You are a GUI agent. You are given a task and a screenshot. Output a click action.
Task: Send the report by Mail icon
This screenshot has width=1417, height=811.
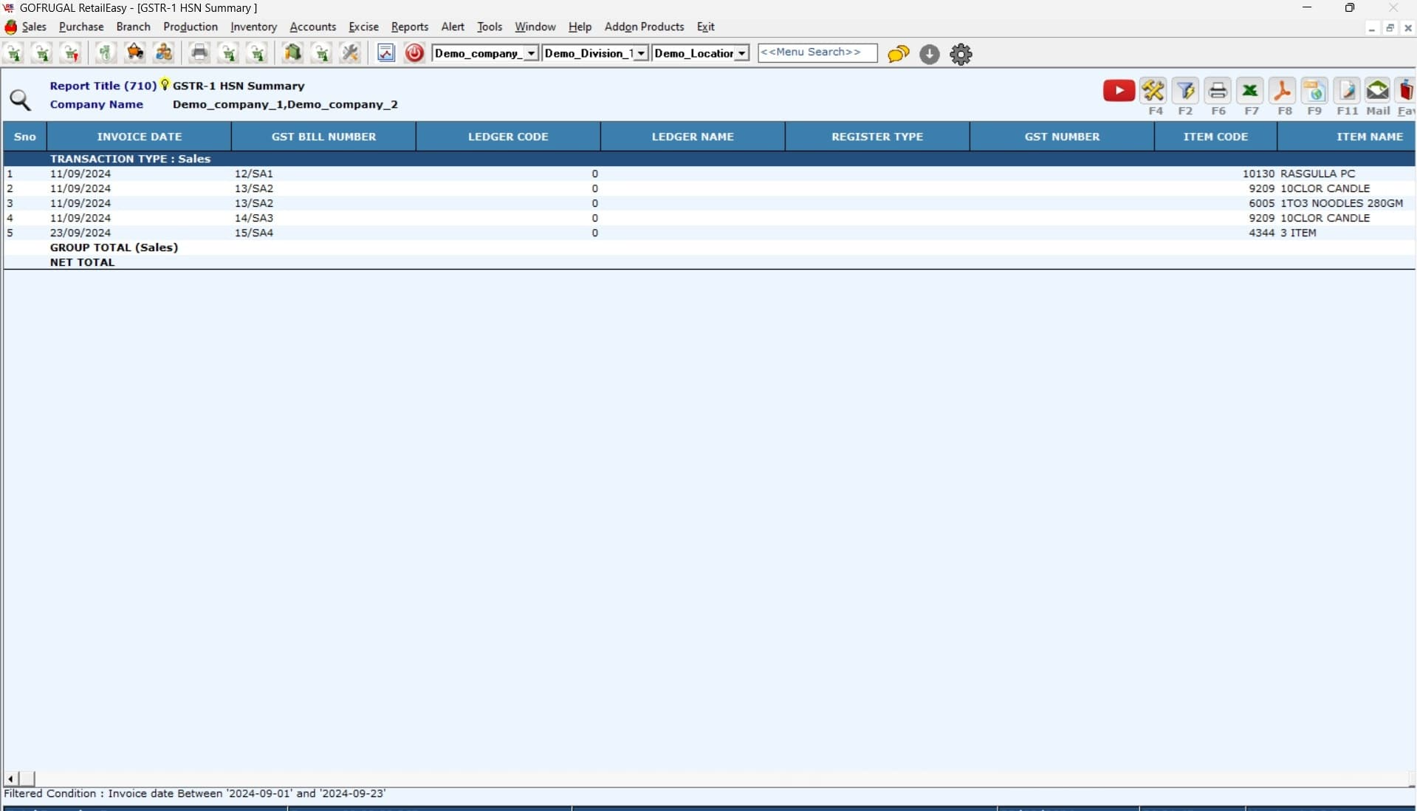pyautogui.click(x=1377, y=91)
